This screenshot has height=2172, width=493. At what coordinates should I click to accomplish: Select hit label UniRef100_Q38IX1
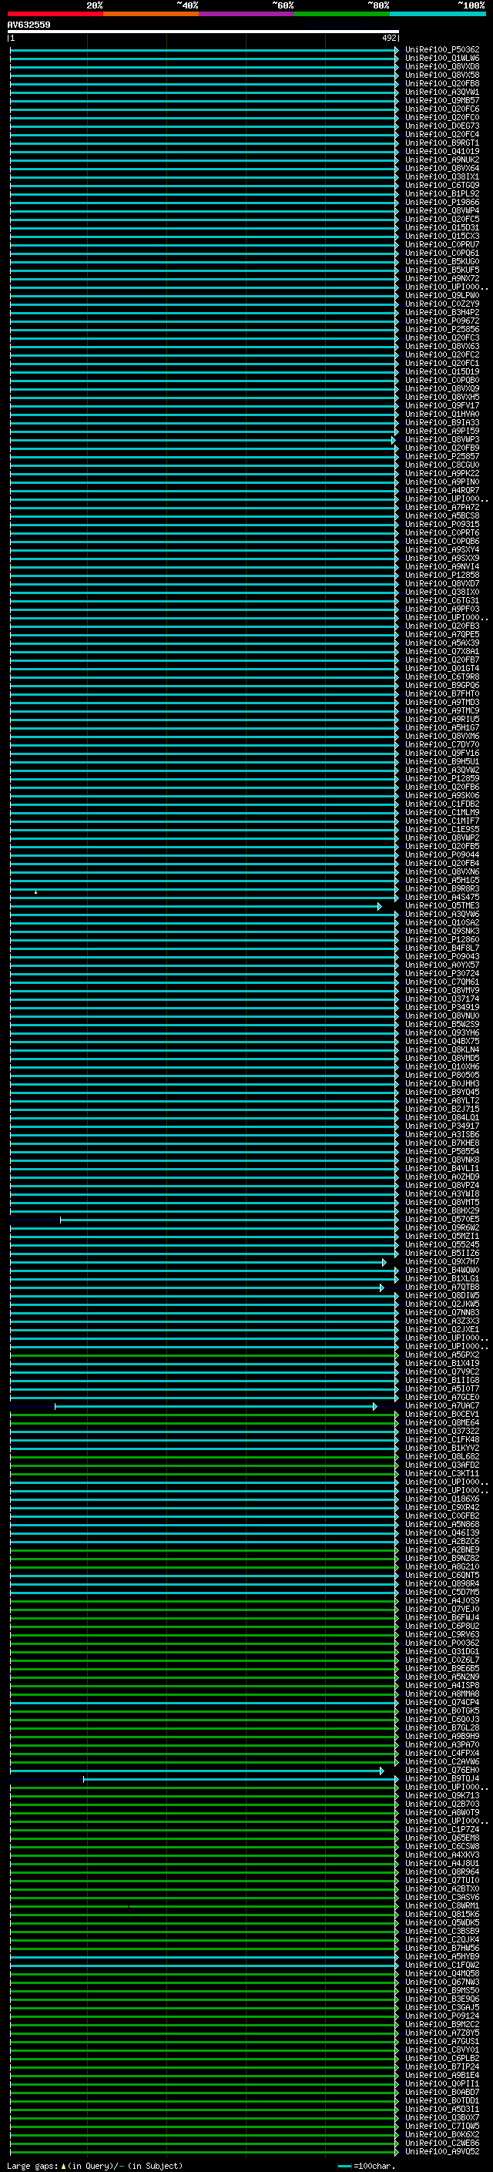pos(442,177)
